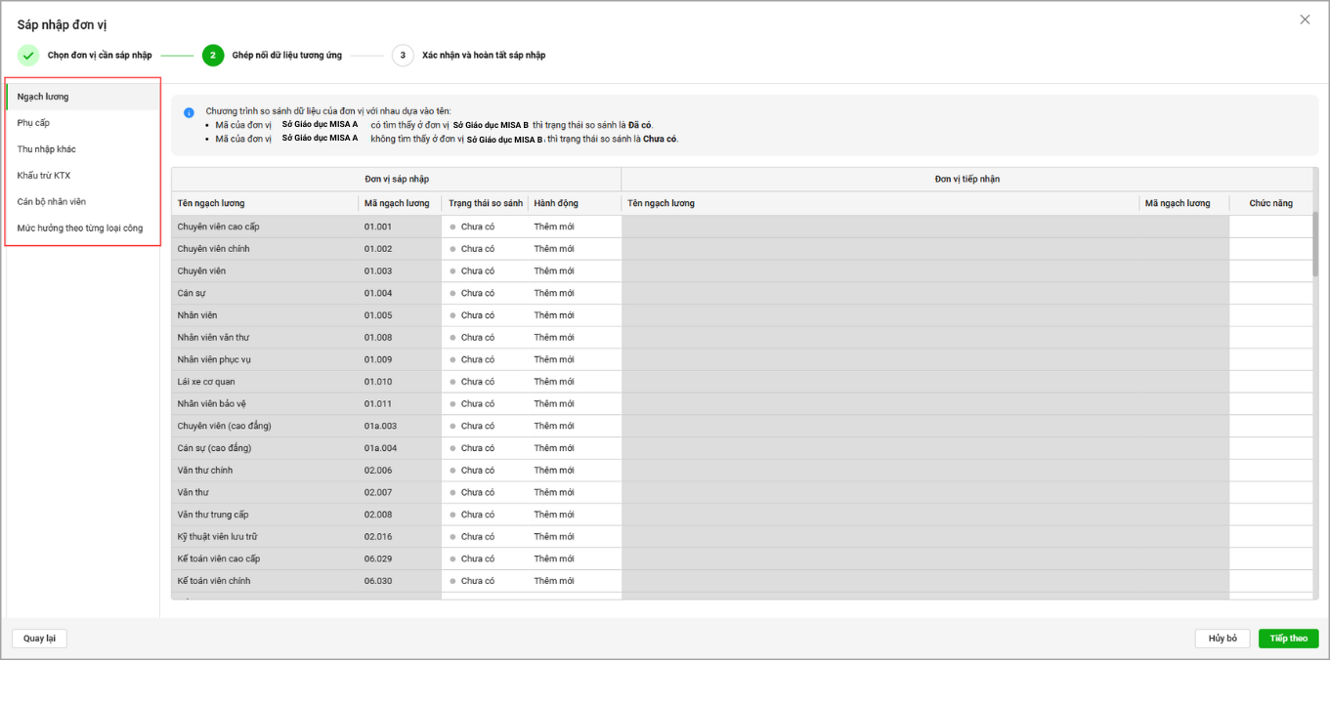Click the Nhân viên phục vụ cell
The height and width of the screenshot is (704, 1330).
coord(265,359)
